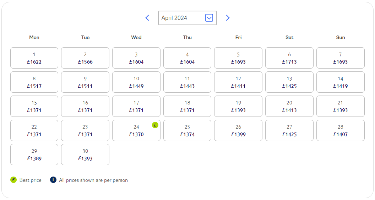Select April 1 priced at £1622
The width and height of the screenshot is (375, 200).
click(x=34, y=58)
